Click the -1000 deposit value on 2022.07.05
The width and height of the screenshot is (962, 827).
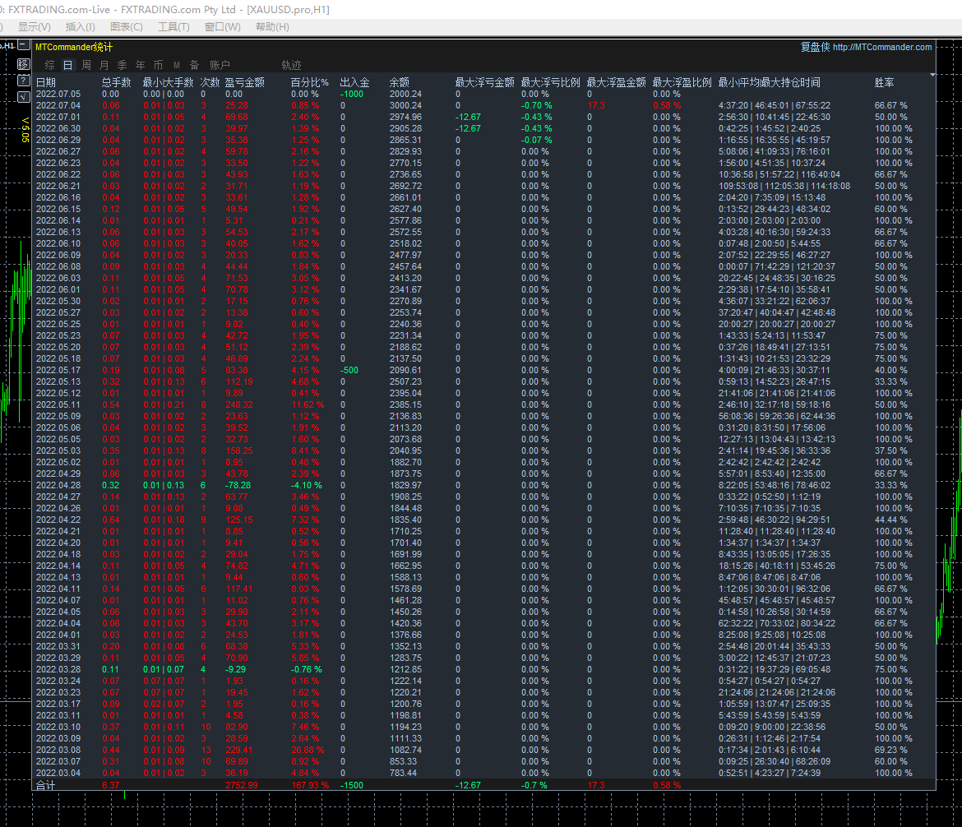[352, 94]
